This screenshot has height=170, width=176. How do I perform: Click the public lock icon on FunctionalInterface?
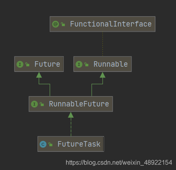(x=63, y=24)
